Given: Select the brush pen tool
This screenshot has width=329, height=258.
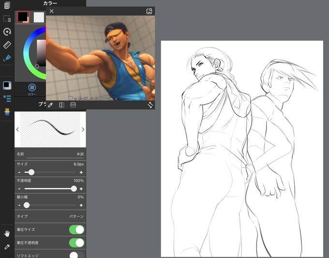Looking at the screenshot, I should click(x=7, y=58).
